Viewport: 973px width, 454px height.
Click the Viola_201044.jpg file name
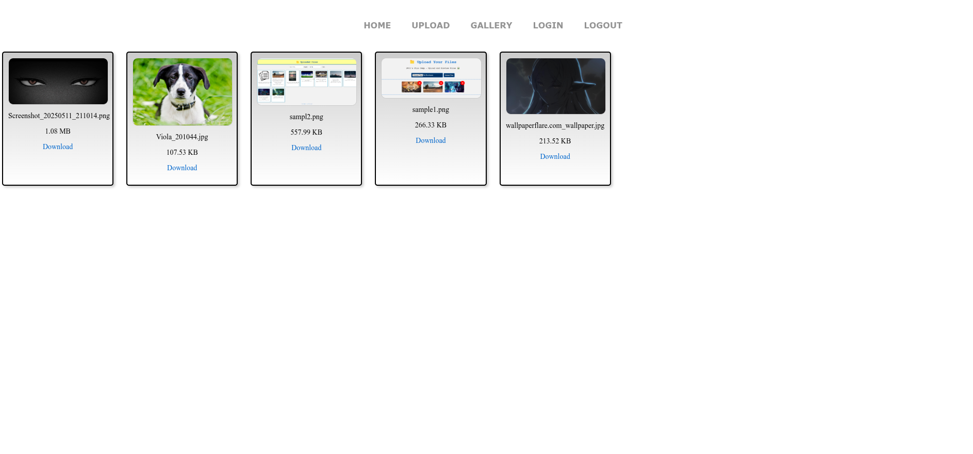pyautogui.click(x=182, y=137)
